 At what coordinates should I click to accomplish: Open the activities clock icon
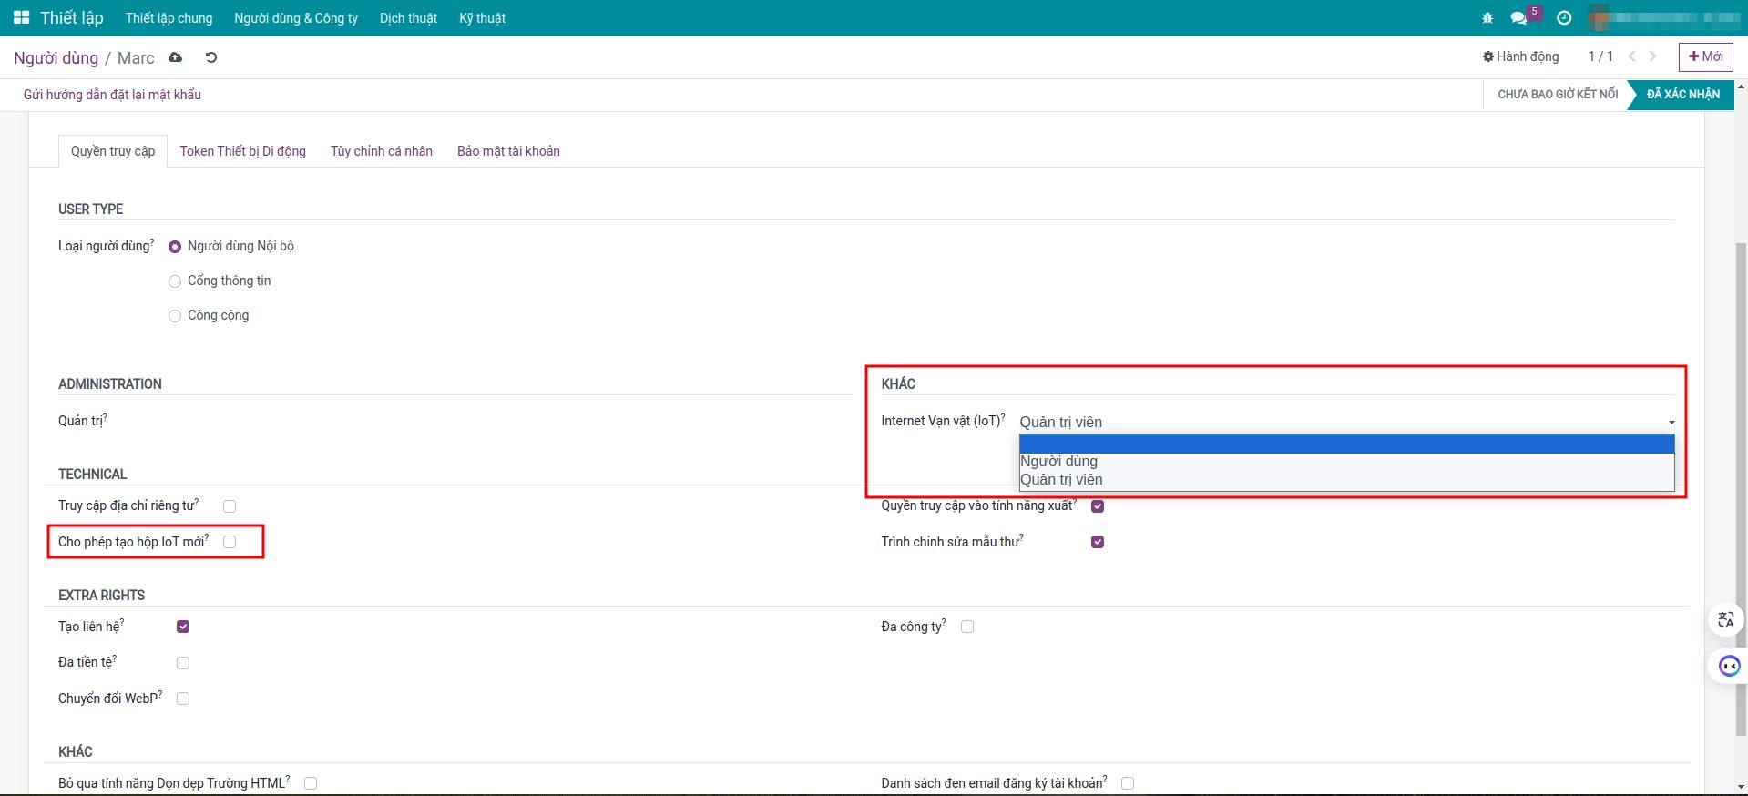click(x=1564, y=18)
